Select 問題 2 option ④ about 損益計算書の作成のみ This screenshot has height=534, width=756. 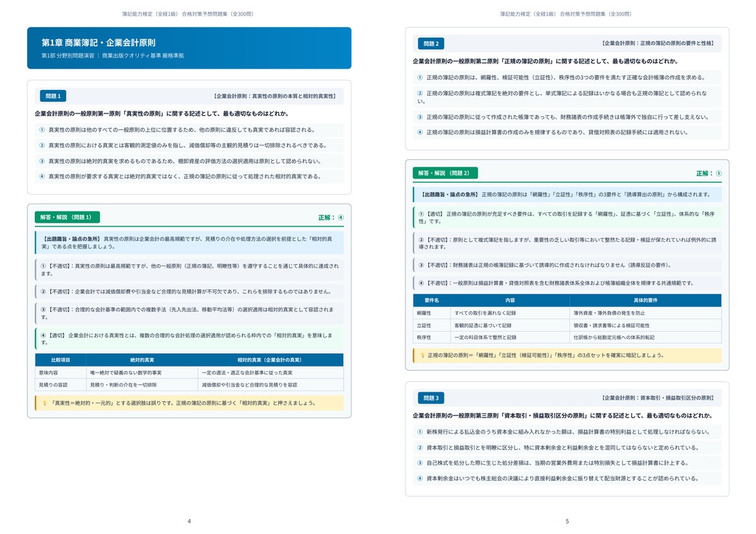point(567,133)
